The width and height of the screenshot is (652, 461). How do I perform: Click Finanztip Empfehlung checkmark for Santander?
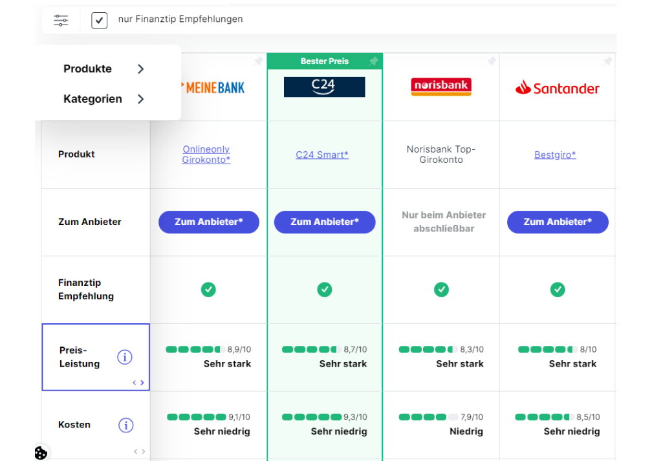pos(558,289)
